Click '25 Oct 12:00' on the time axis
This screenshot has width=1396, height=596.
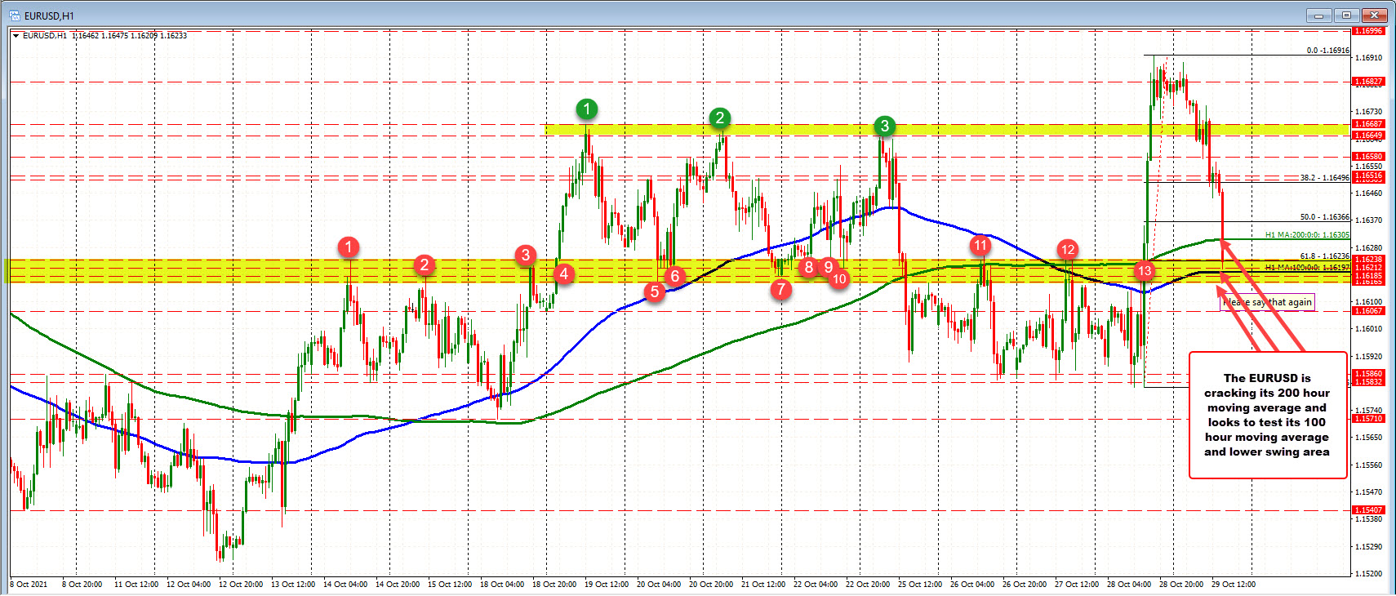pyautogui.click(x=920, y=585)
